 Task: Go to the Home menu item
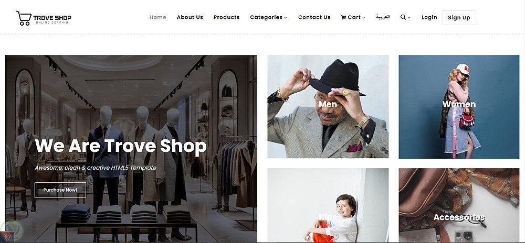pyautogui.click(x=157, y=17)
